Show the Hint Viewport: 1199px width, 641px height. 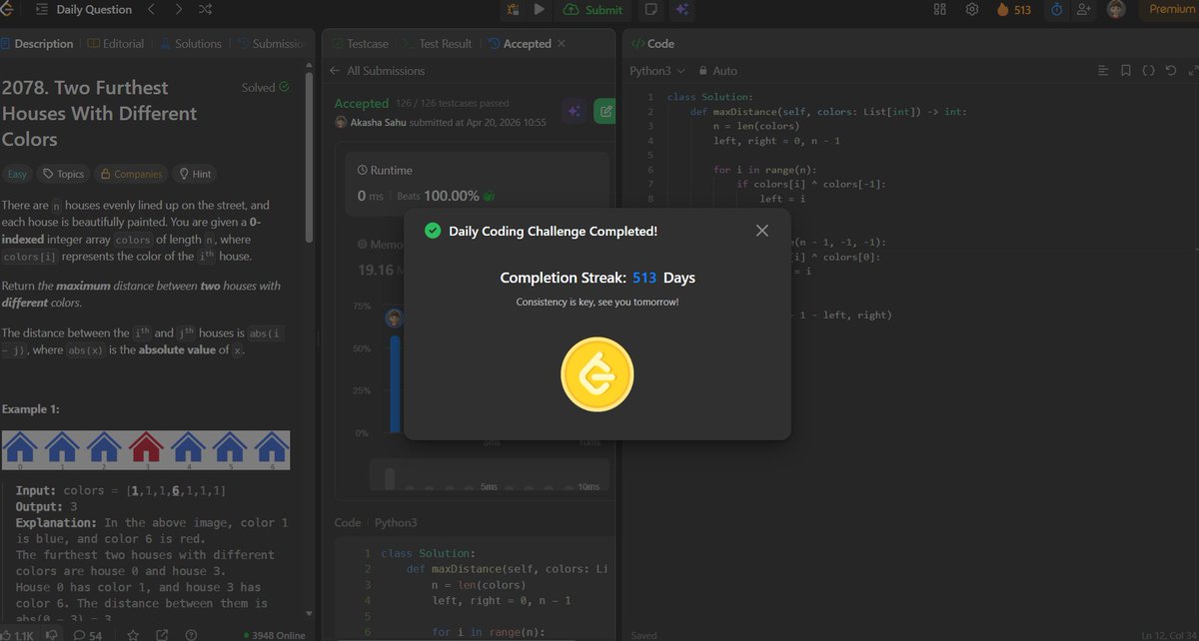pos(194,174)
